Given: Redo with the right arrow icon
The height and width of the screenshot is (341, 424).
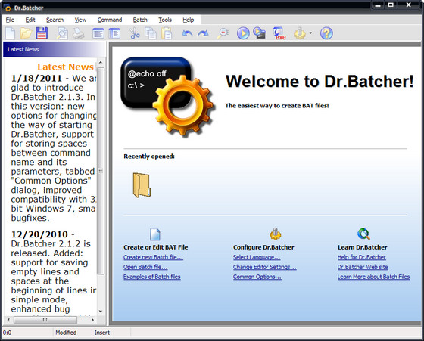Looking at the screenshot, I should pos(203,33).
